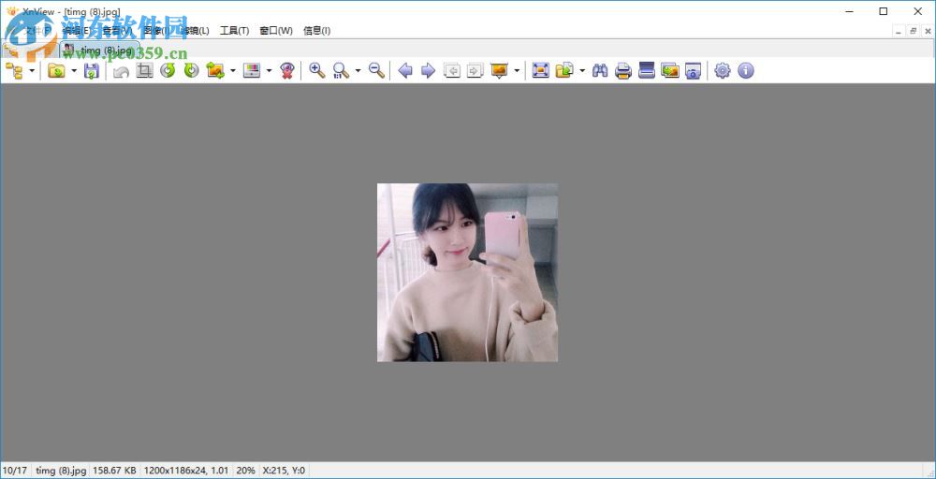Save the image with Save As icon
Image resolution: width=936 pixels, height=479 pixels.
(x=92, y=71)
